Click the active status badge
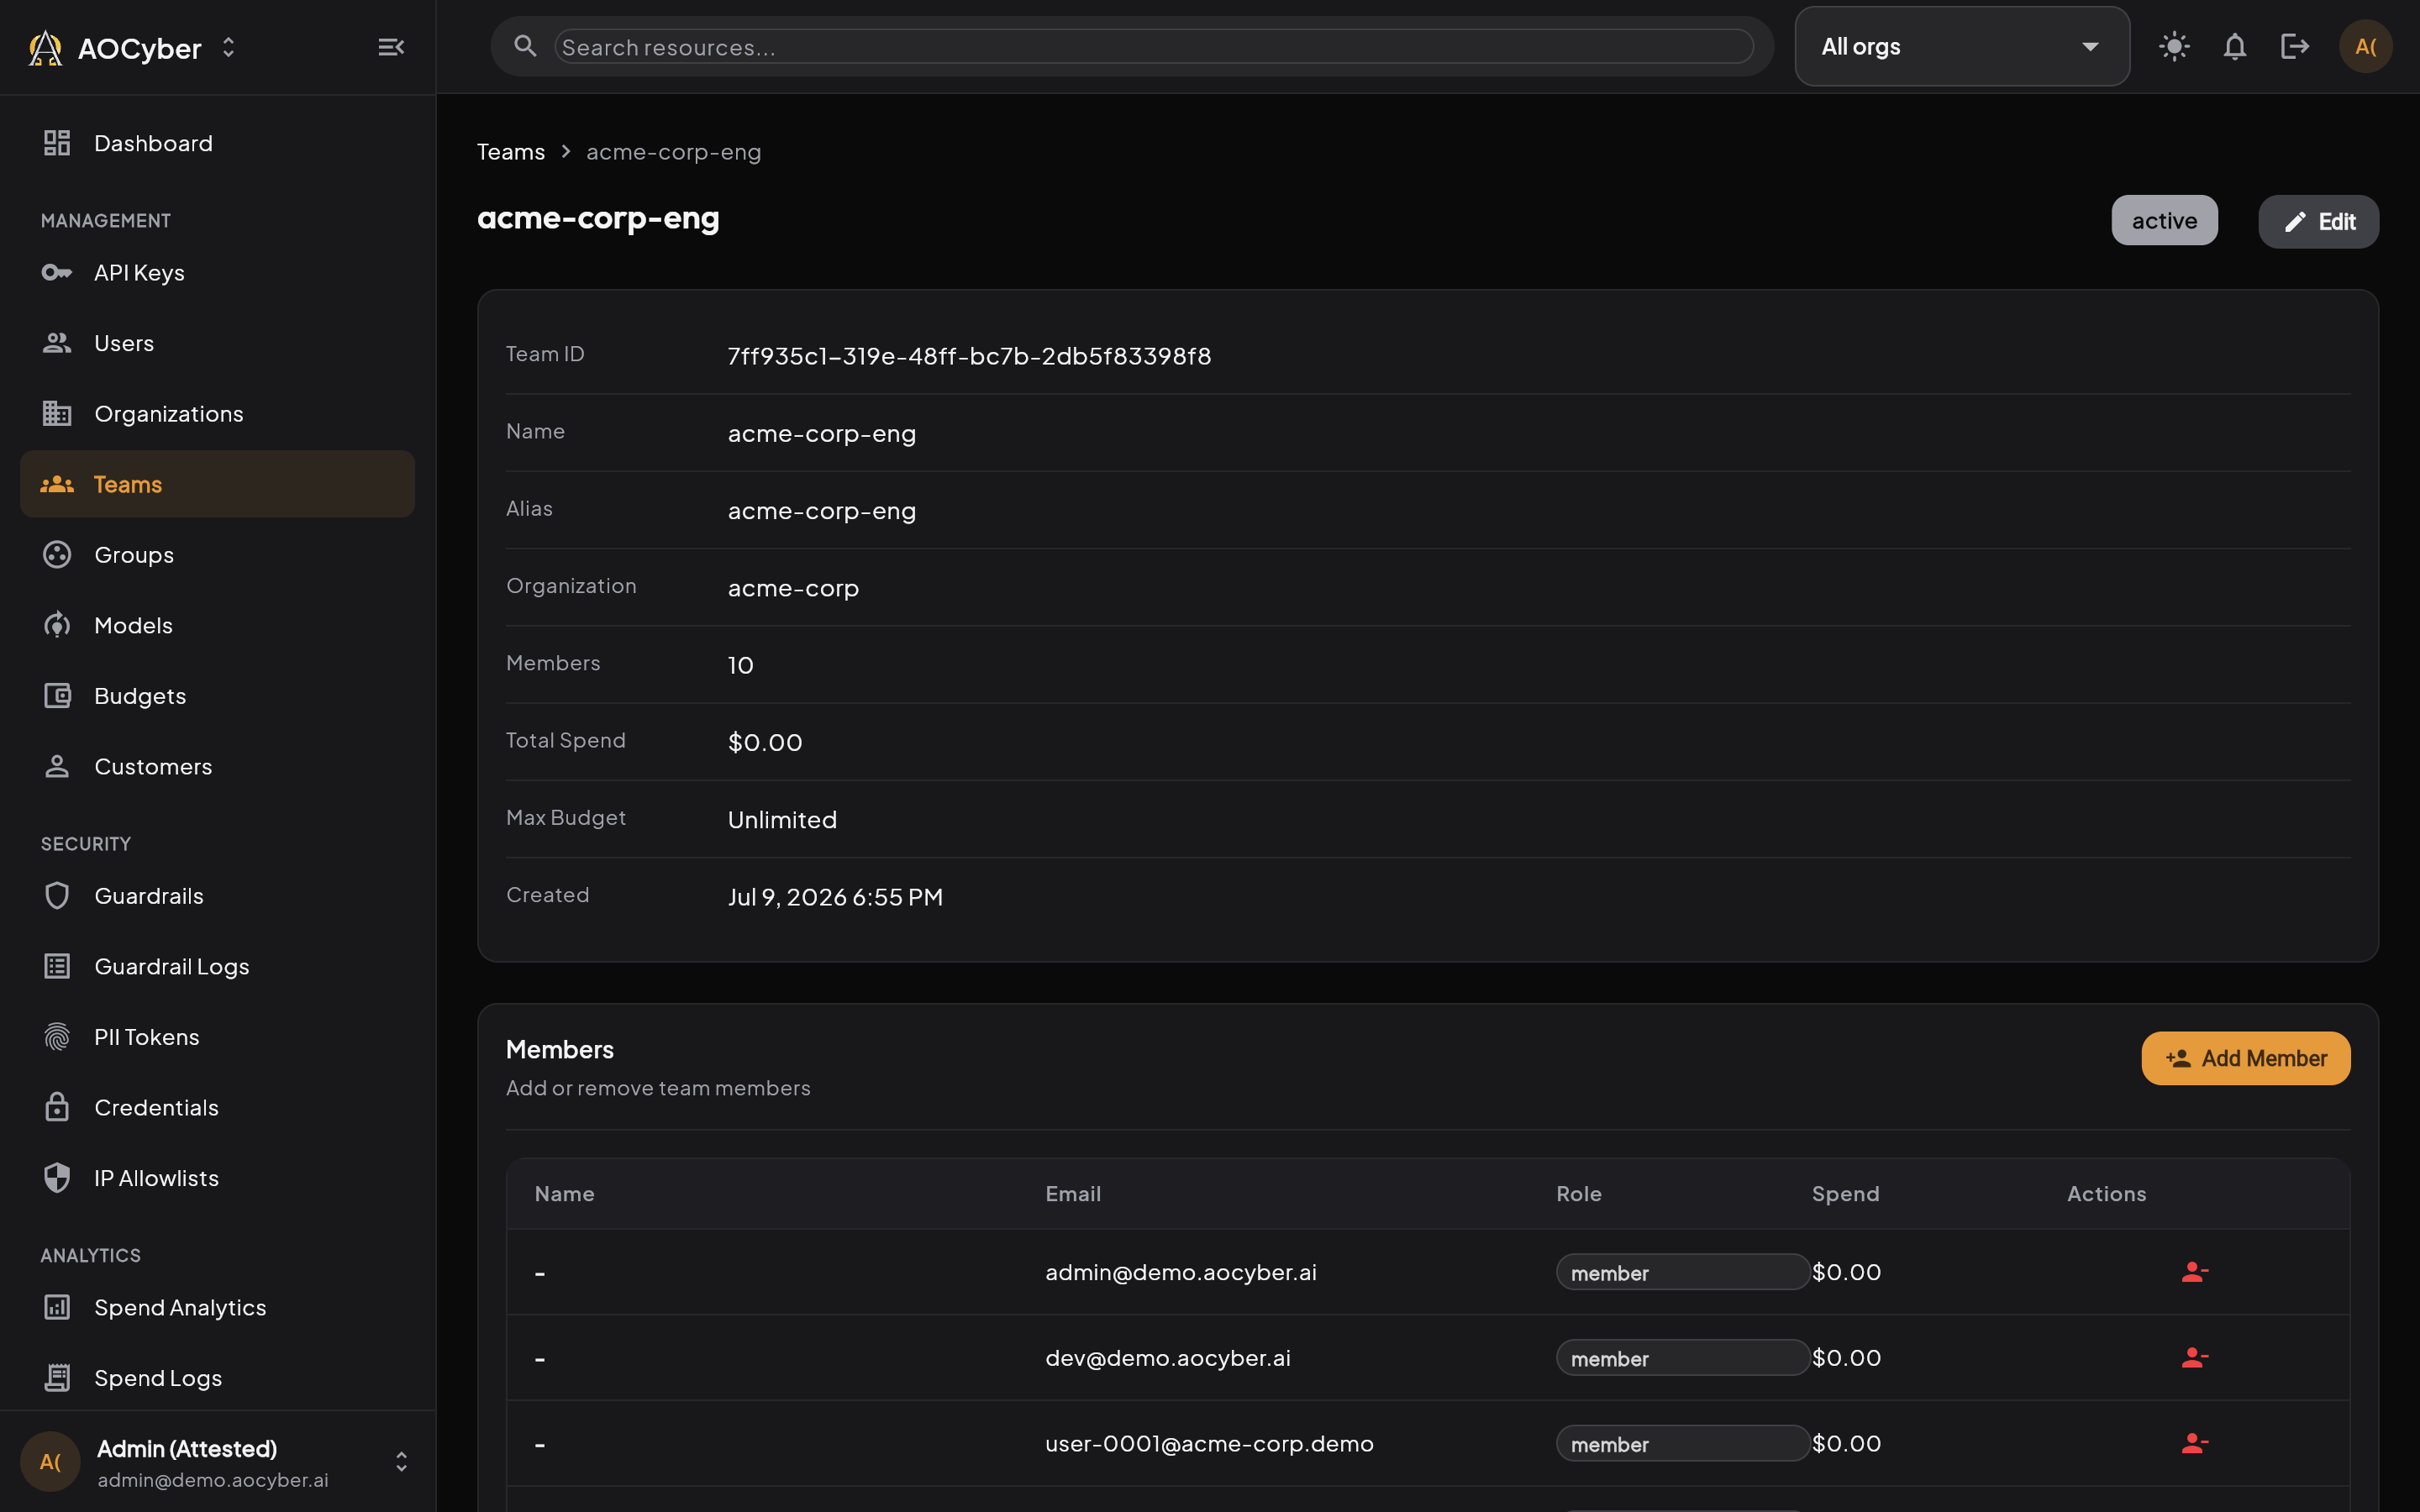The image size is (2420, 1512). [2164, 220]
